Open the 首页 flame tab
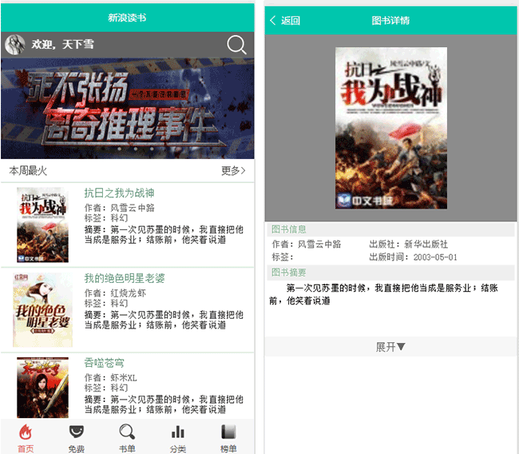 pyautogui.click(x=26, y=438)
